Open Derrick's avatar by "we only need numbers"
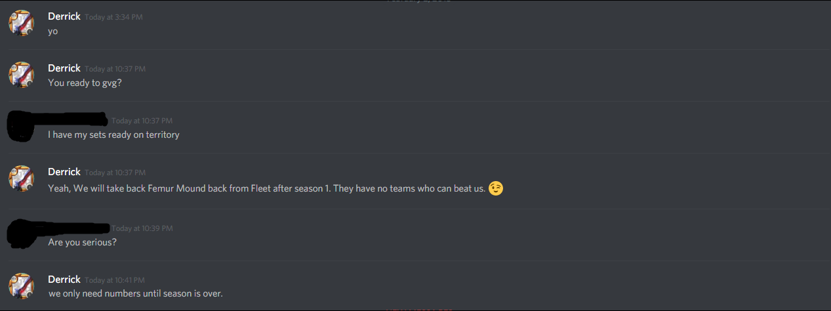The image size is (831, 311). coord(21,286)
